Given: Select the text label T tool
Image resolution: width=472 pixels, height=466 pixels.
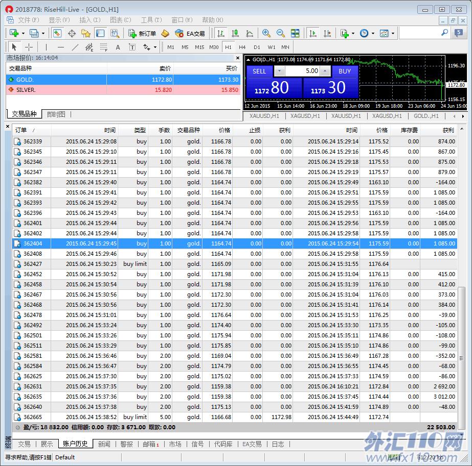Looking at the screenshot, I should tap(132, 47).
